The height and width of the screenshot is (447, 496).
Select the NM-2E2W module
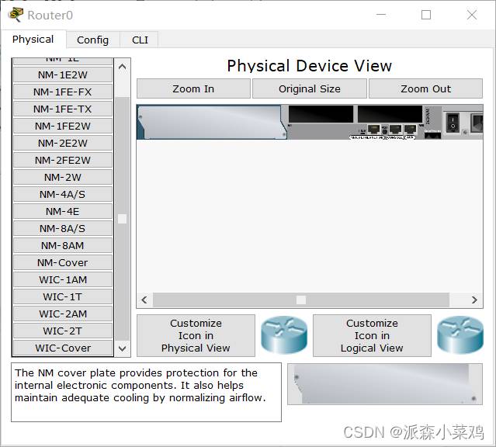(63, 144)
